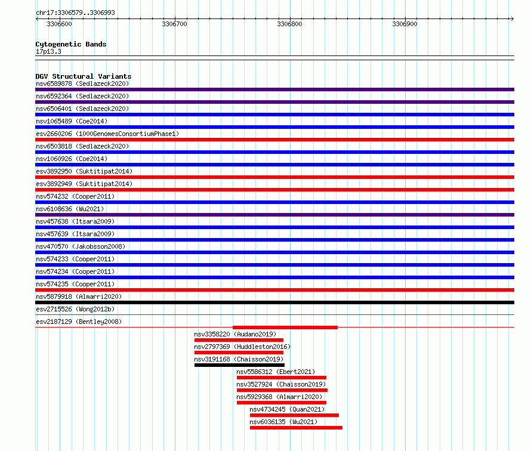Open variant nsv6589878 (Sedlazeck2020) label
Screen dimensions: 531x451
pos(82,84)
